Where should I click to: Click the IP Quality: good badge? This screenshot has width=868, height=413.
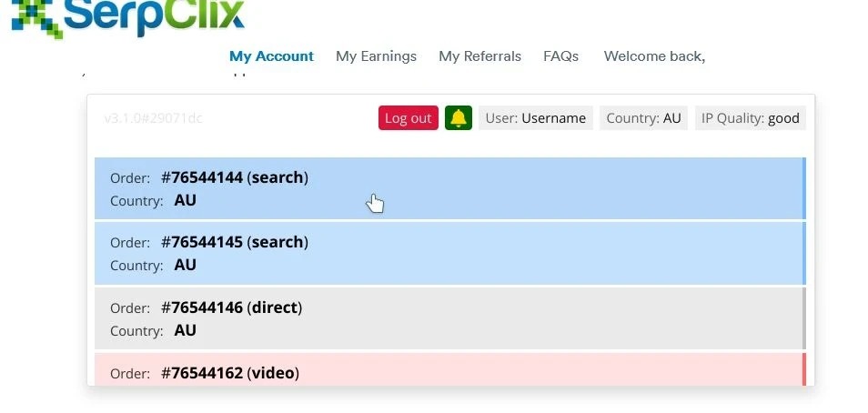point(750,118)
